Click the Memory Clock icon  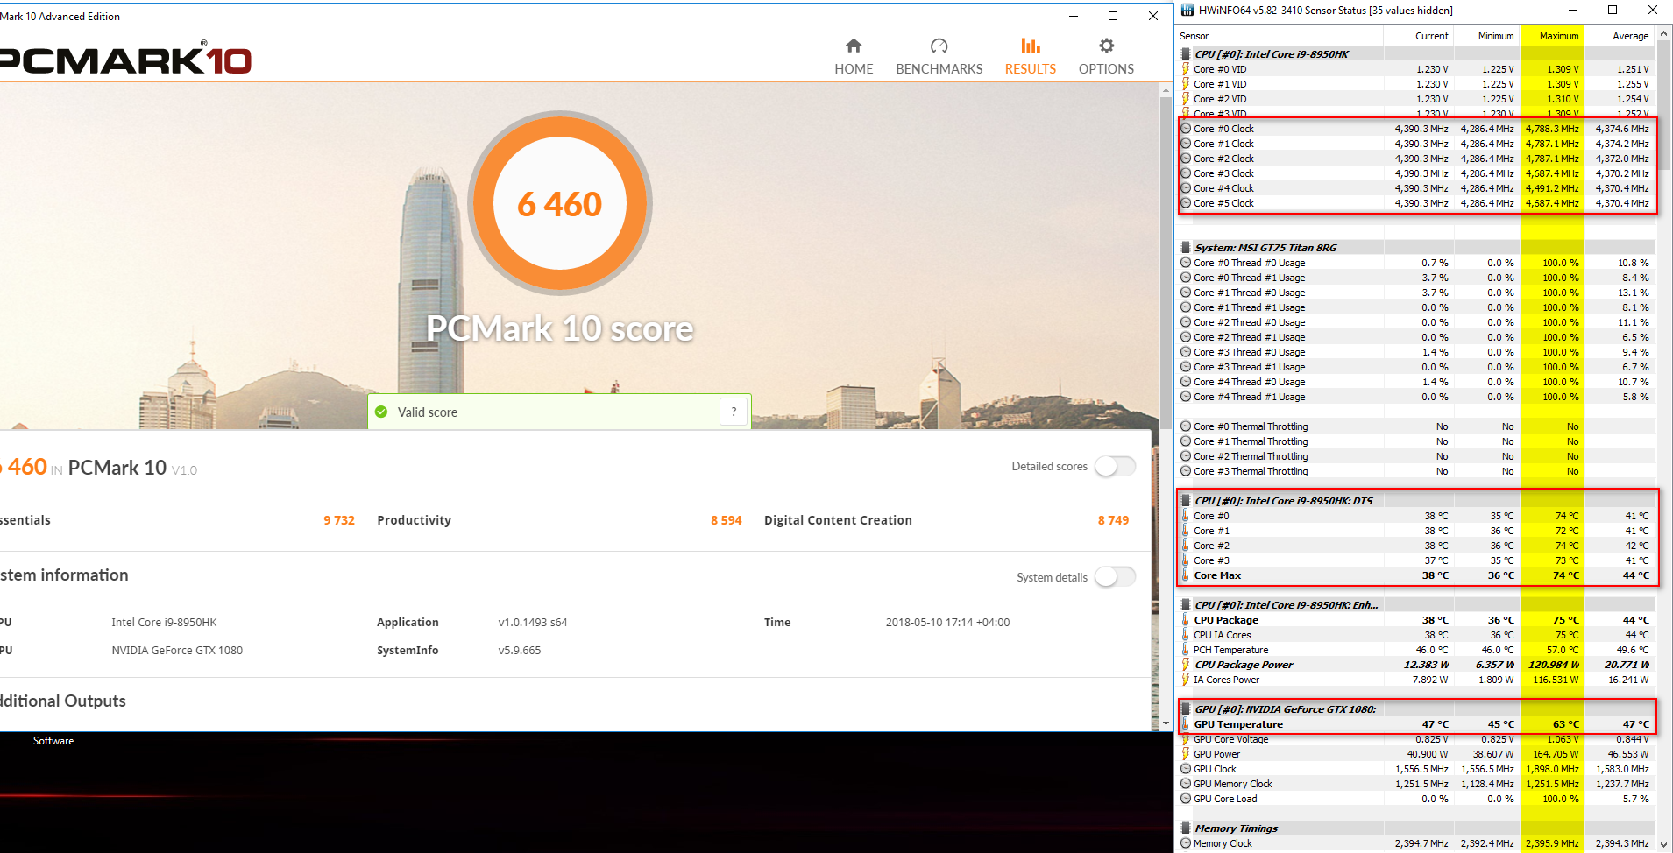[1186, 843]
